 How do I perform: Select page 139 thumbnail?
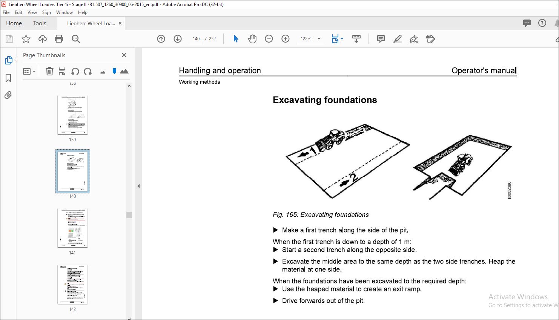[x=72, y=115]
